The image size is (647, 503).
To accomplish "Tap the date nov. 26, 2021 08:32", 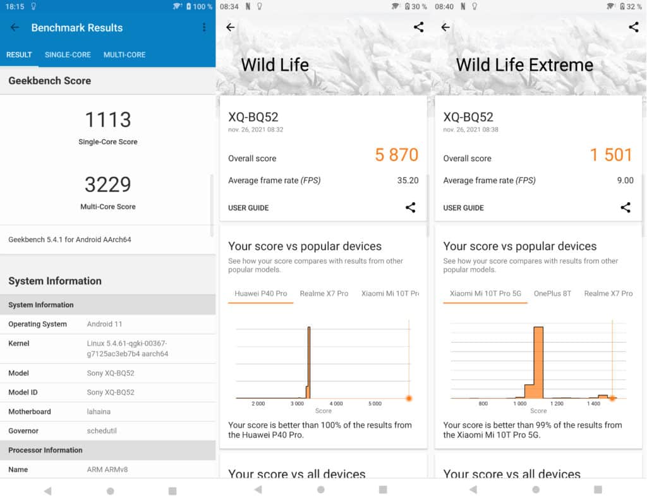I will coord(256,130).
